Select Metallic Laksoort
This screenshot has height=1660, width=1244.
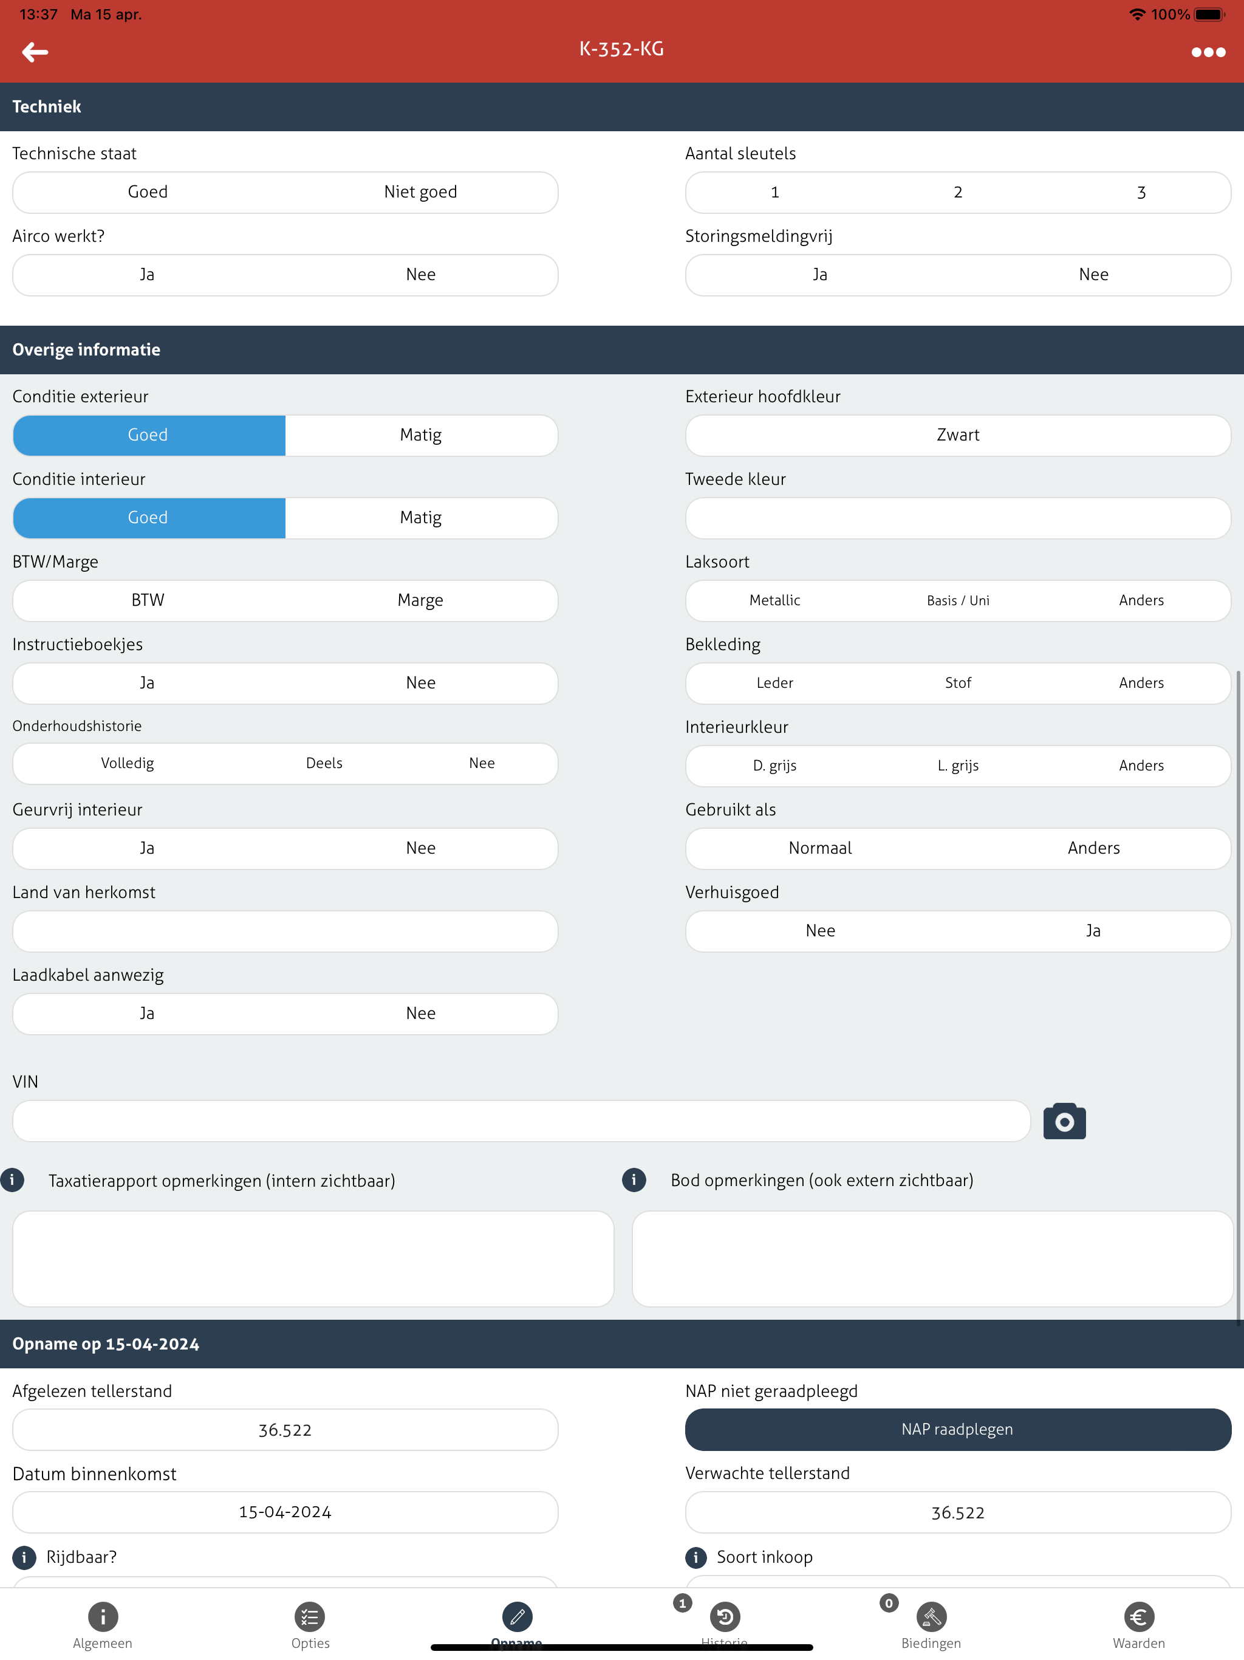tap(775, 600)
